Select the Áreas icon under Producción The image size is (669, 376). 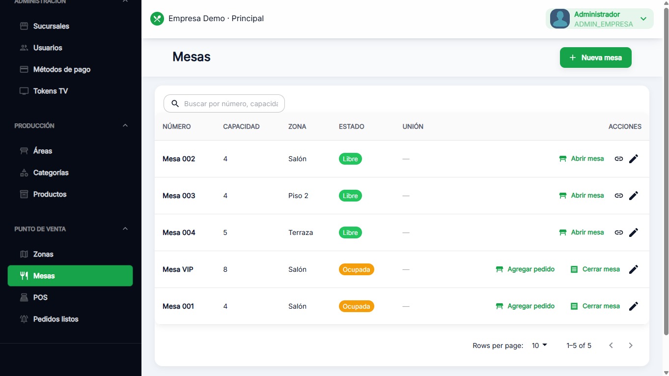click(x=24, y=151)
